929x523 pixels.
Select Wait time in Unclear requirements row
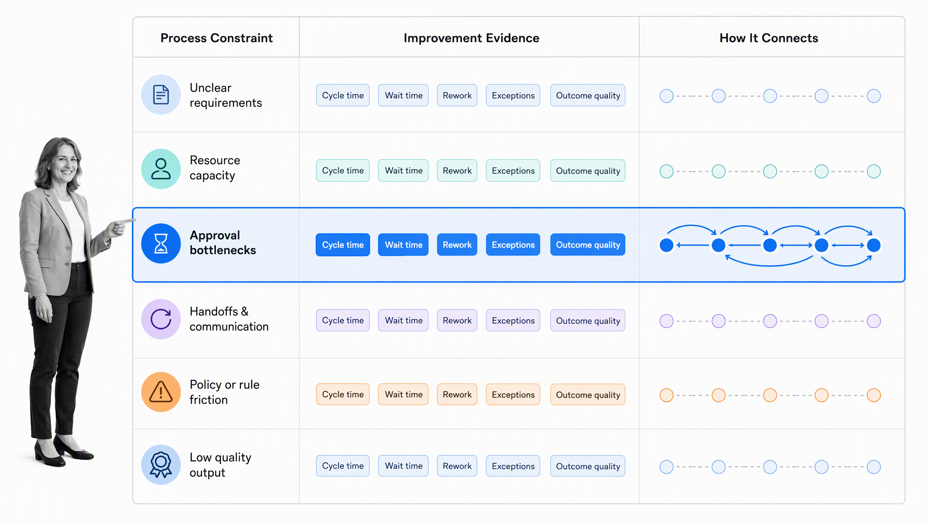pyautogui.click(x=403, y=95)
